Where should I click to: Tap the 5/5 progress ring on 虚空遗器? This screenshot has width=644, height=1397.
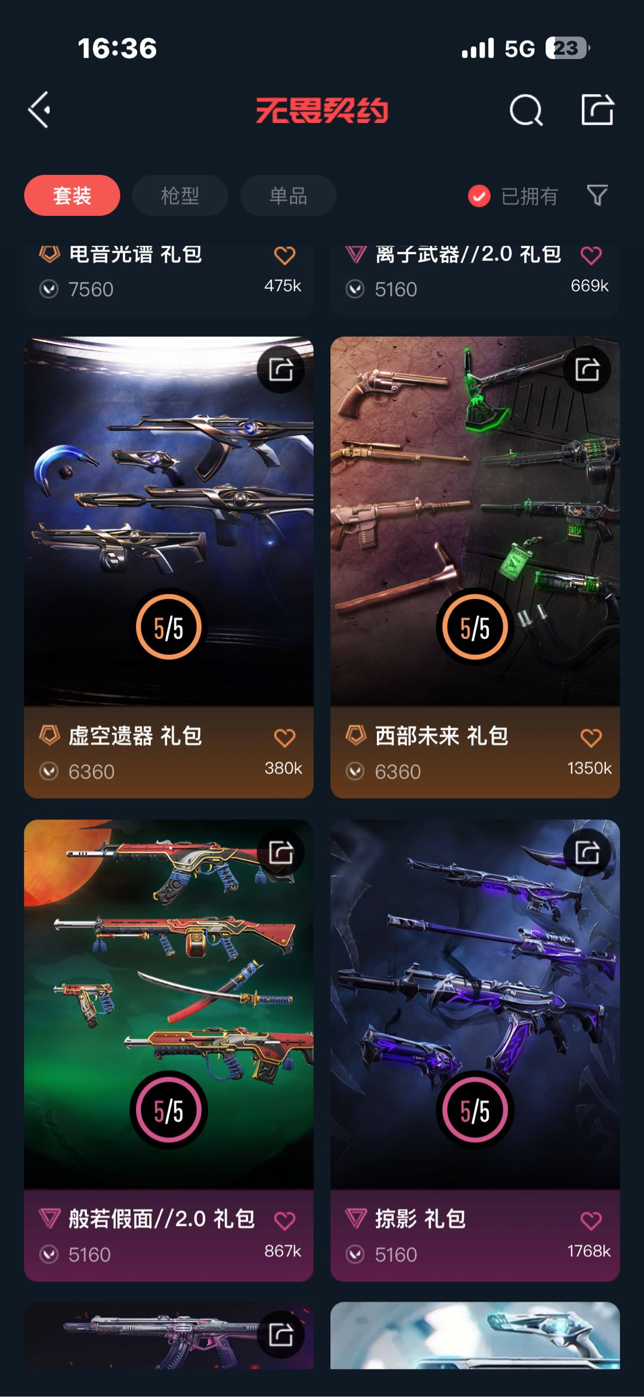(169, 627)
